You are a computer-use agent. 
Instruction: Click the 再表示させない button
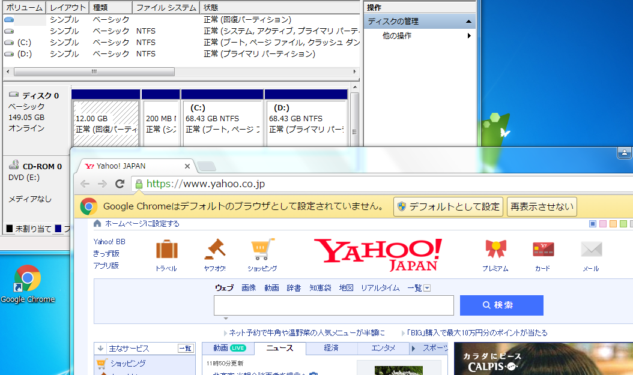542,207
